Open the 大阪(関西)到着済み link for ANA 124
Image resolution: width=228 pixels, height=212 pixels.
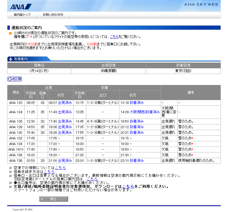click(144, 112)
